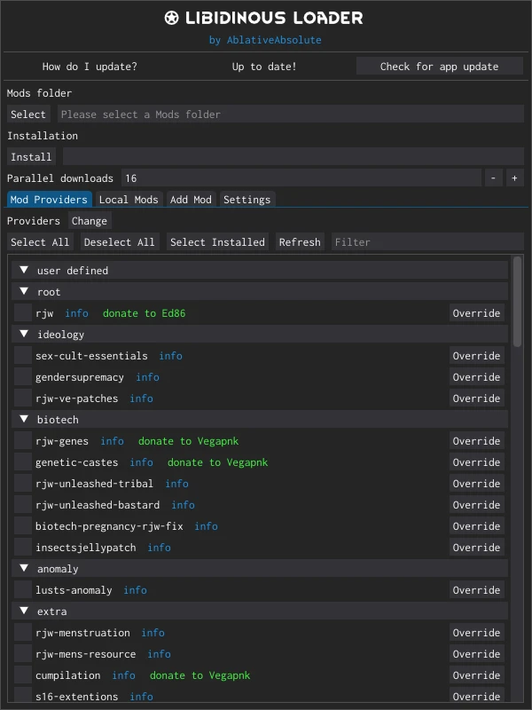Click Check for app update button

tap(439, 67)
